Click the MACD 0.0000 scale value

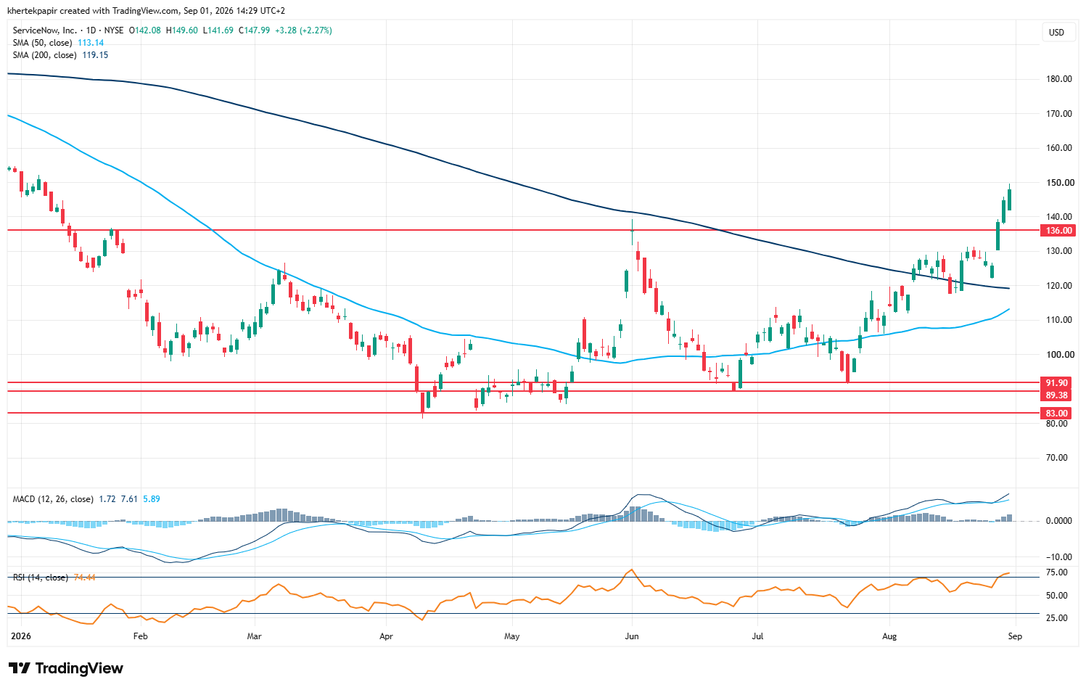pyautogui.click(x=1060, y=521)
